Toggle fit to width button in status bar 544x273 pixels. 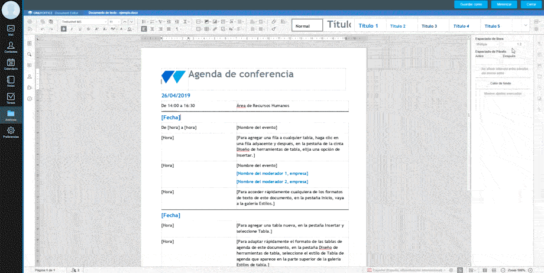pyautogui.click(x=494, y=270)
